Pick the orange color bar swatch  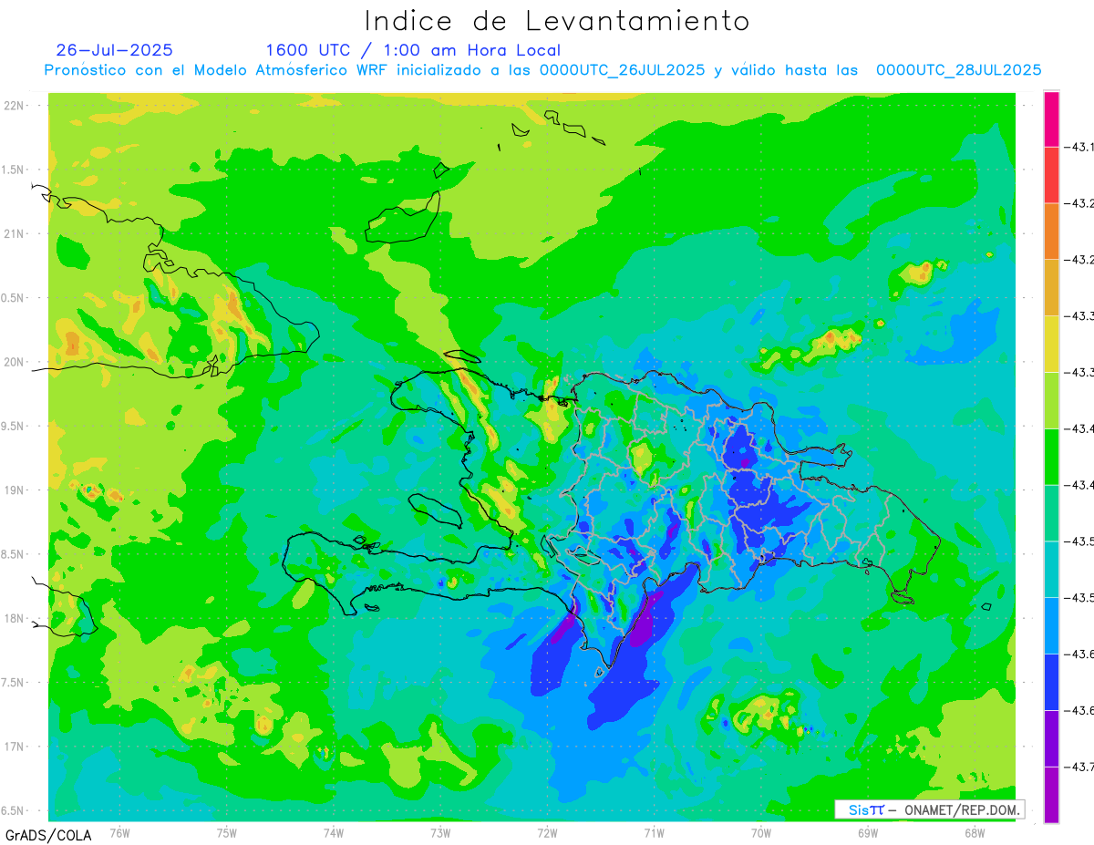(x=1051, y=231)
